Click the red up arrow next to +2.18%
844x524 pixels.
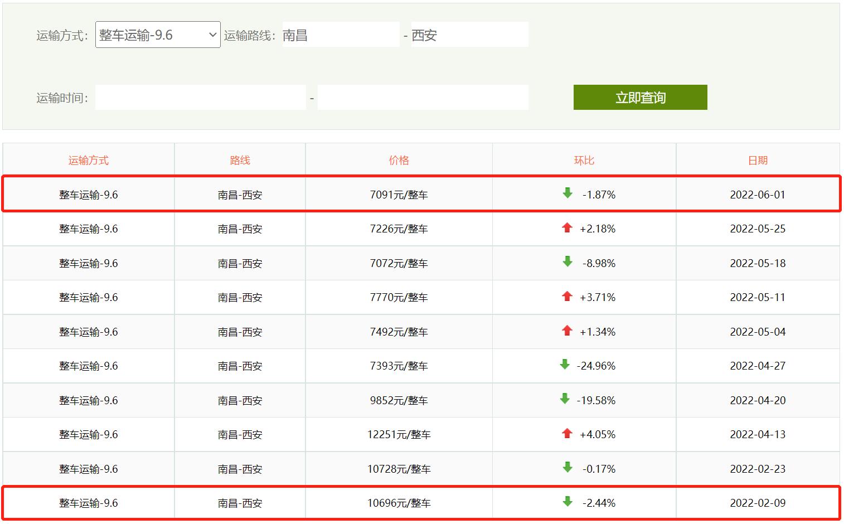[x=567, y=228]
